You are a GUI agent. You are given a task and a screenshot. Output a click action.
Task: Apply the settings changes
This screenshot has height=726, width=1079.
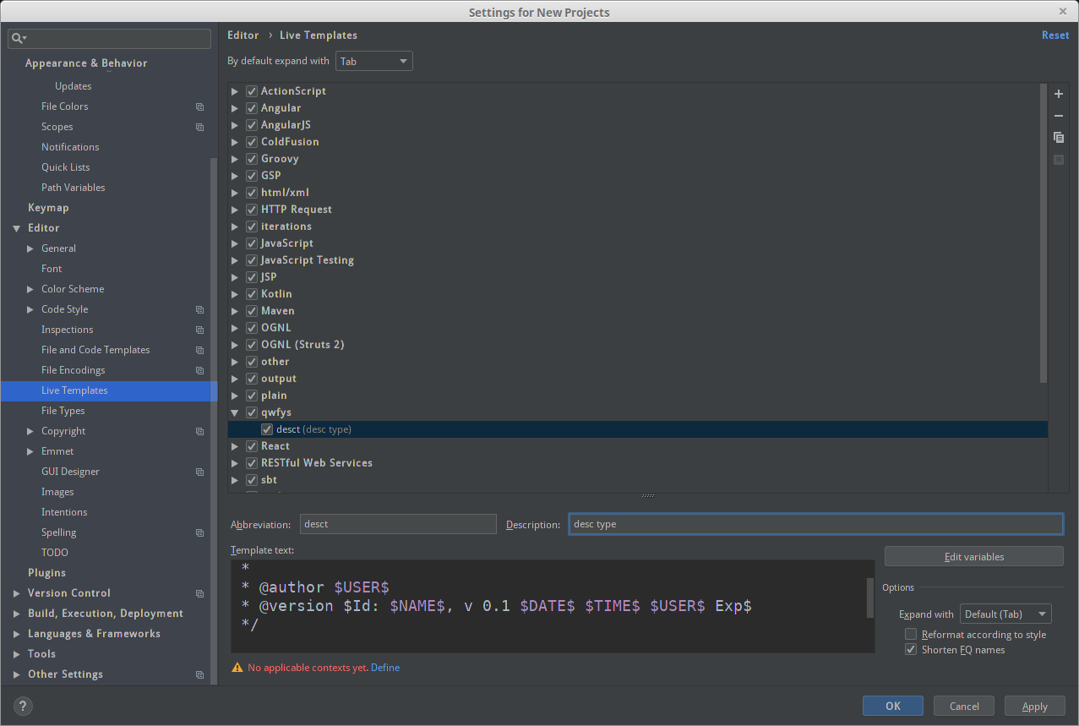point(1035,706)
